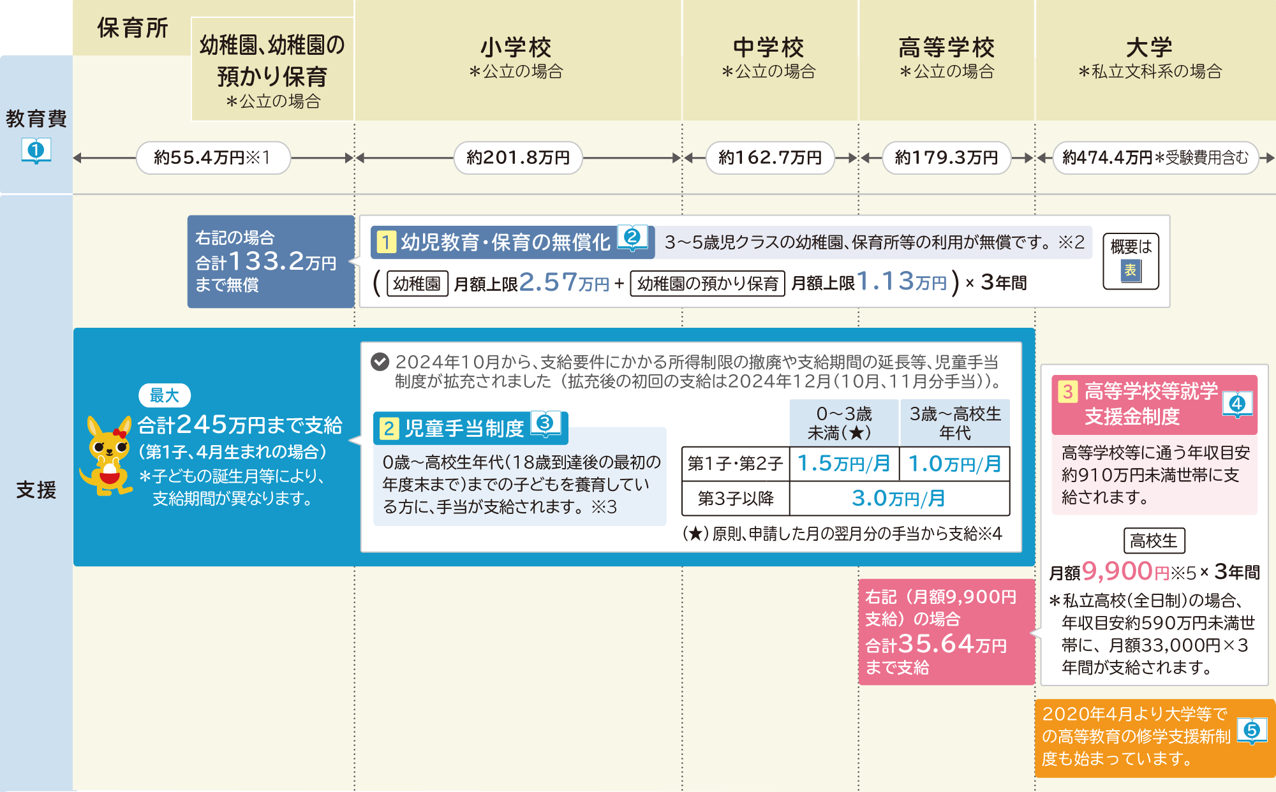Click the 幼稚園、幼稚園の預かり保育 header
This screenshot has height=792, width=1276.
pyautogui.click(x=272, y=70)
